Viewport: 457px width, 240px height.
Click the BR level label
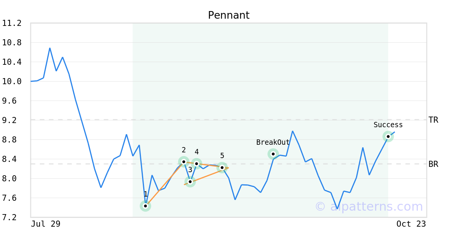point(433,164)
